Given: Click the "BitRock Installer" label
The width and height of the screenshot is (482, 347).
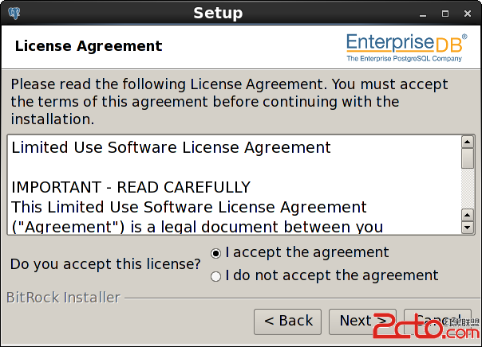Looking at the screenshot, I should pyautogui.click(x=63, y=298).
